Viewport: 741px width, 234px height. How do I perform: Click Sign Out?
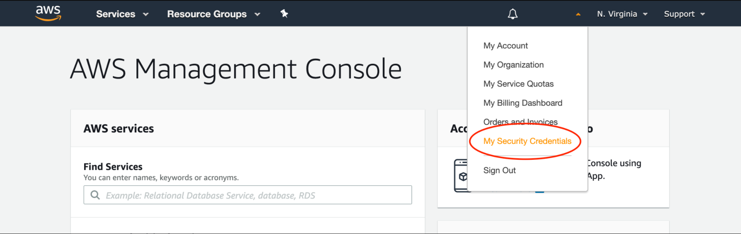point(499,171)
